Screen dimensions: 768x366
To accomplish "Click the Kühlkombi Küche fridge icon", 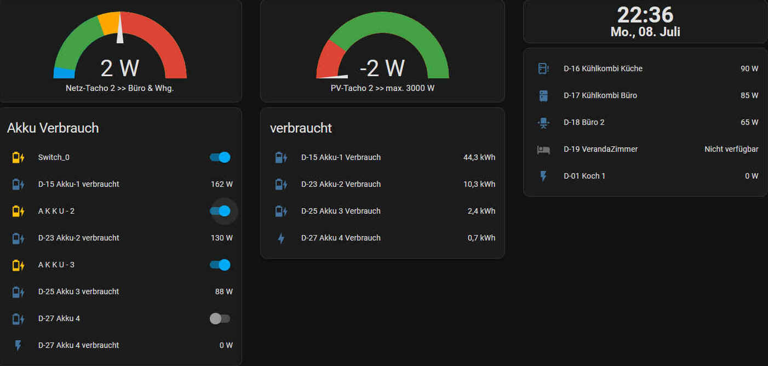I will coord(543,68).
